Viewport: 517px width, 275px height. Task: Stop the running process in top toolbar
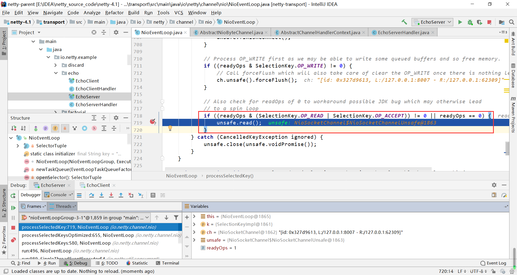point(489,22)
